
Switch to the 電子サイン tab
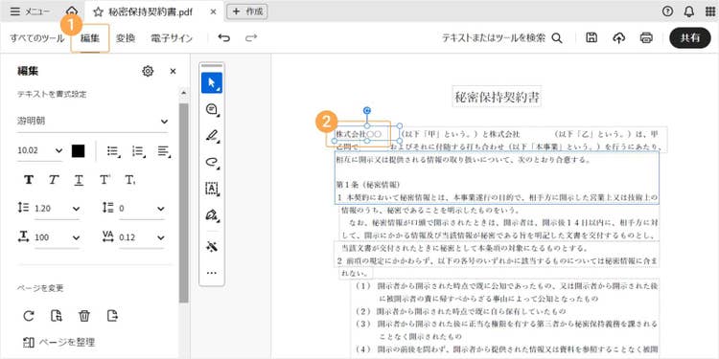tap(172, 38)
